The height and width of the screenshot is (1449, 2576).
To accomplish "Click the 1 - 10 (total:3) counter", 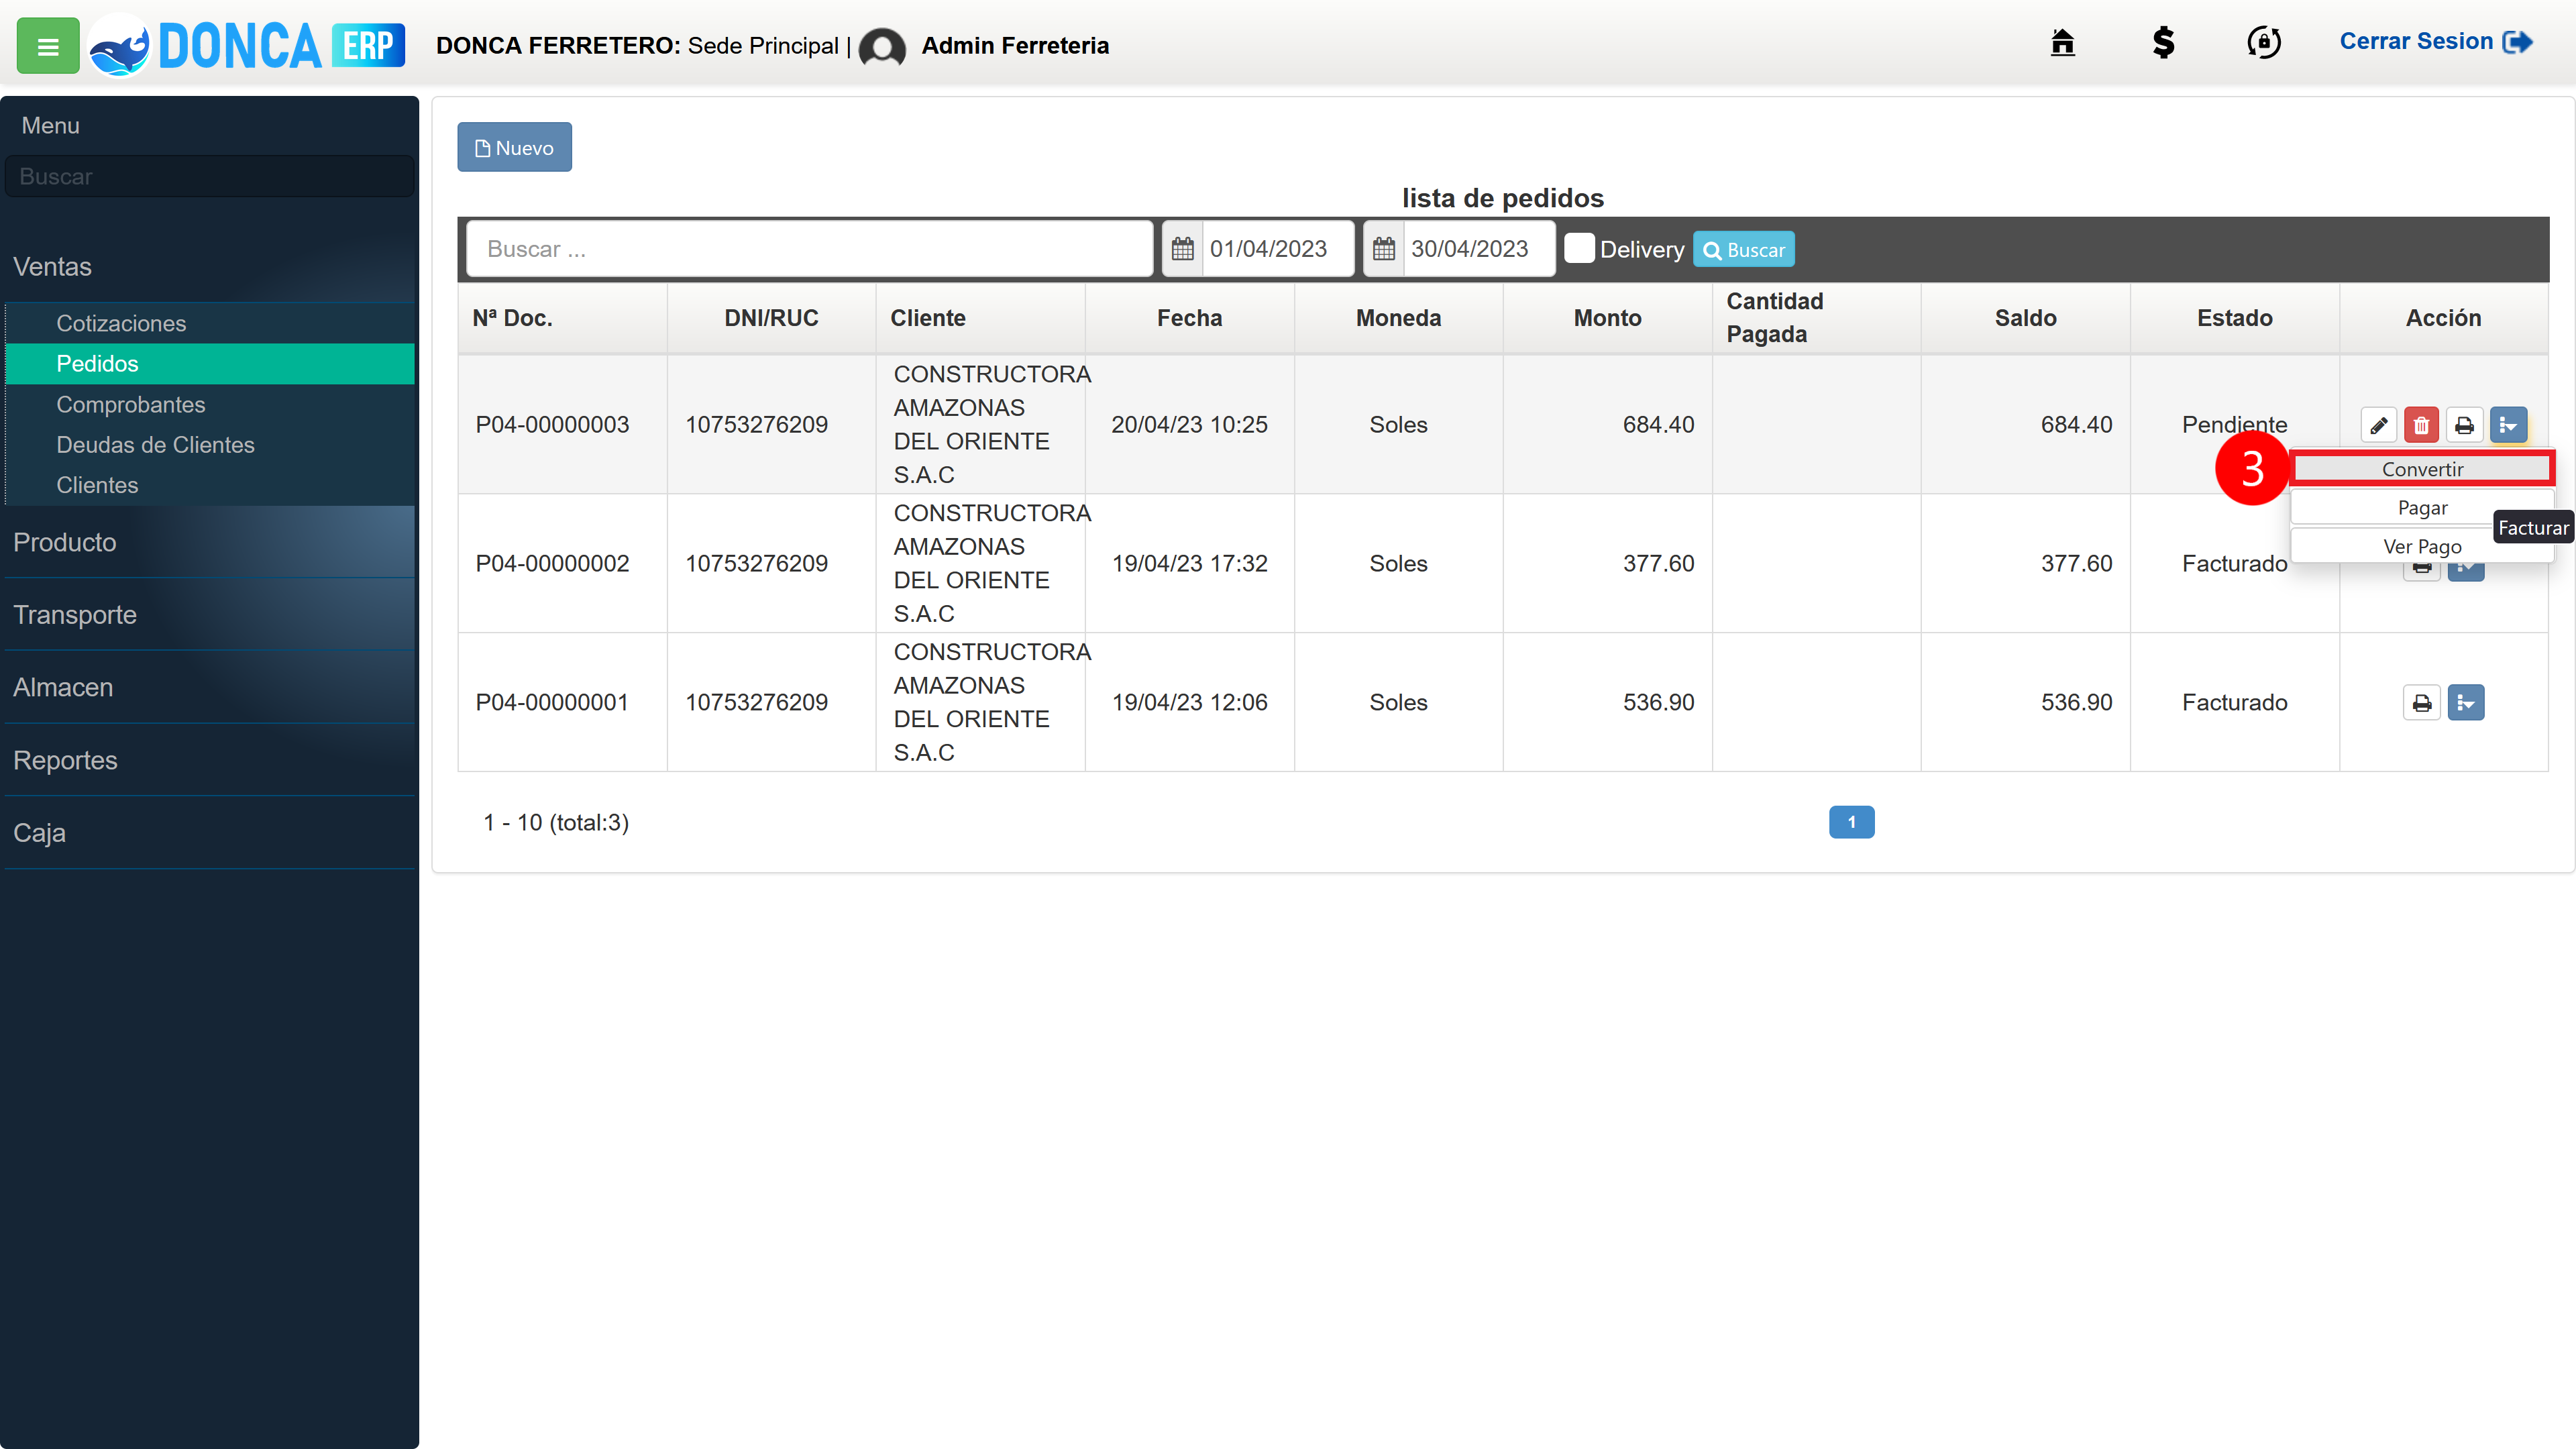I will point(556,823).
